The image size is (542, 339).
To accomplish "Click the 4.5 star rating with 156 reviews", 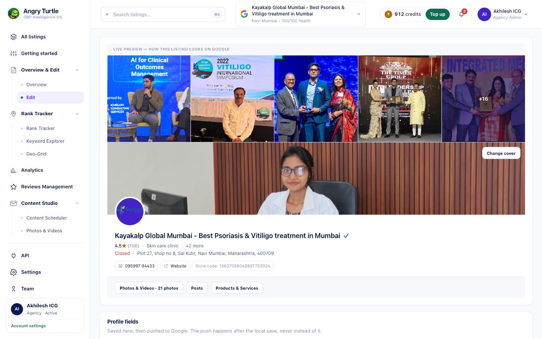I will pos(127,246).
